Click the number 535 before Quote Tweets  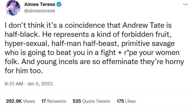77,101
